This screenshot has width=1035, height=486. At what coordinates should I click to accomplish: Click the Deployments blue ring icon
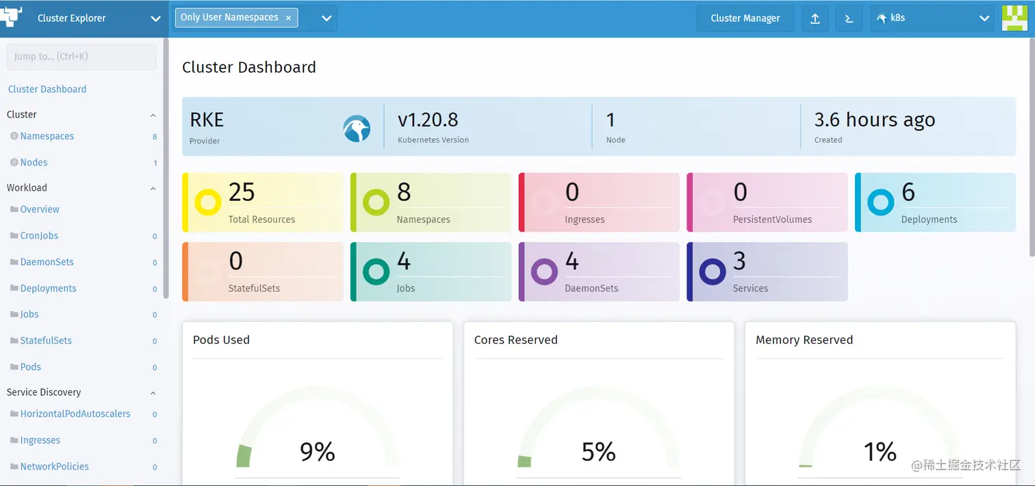tap(880, 202)
